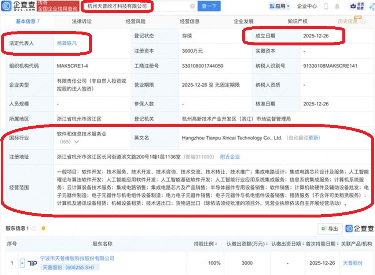Click the 查一下 search button
The width and height of the screenshot is (375, 275).
pos(209,6)
